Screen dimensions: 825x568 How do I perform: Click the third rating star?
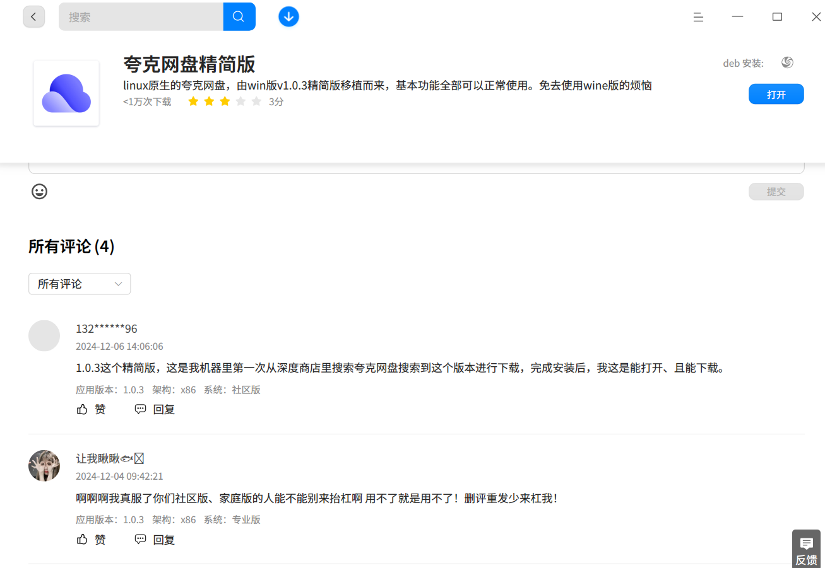click(x=225, y=101)
